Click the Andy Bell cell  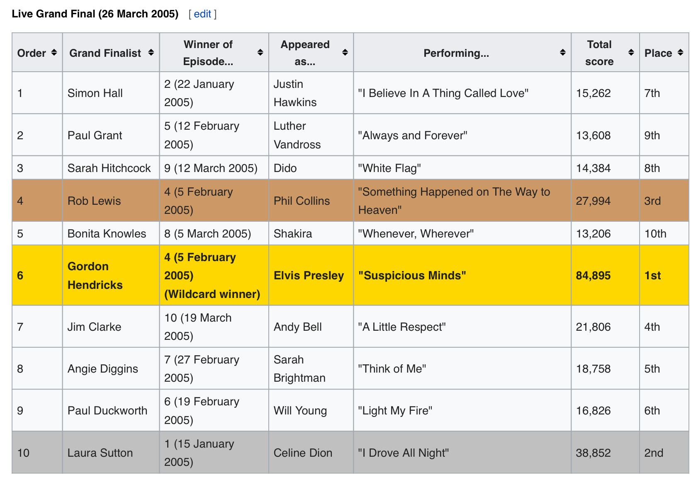pos(311,327)
